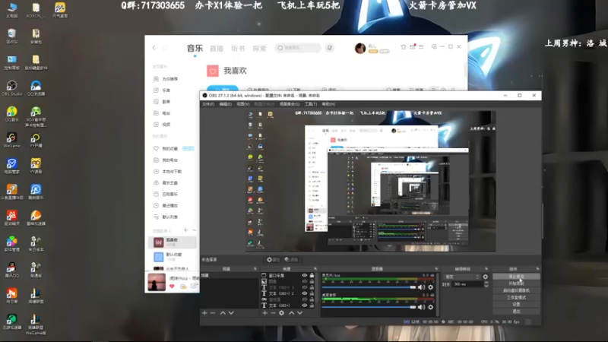Move source up in 来源 toolbar
The width and height of the screenshot is (608, 342).
(x=292, y=313)
